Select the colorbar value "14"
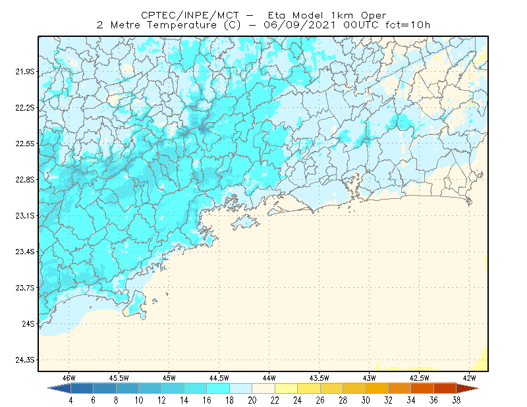This screenshot has height=407, width=527. 184,400
